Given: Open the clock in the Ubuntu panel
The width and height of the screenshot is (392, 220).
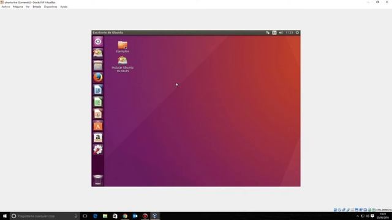Looking at the screenshot, I should click(289, 32).
